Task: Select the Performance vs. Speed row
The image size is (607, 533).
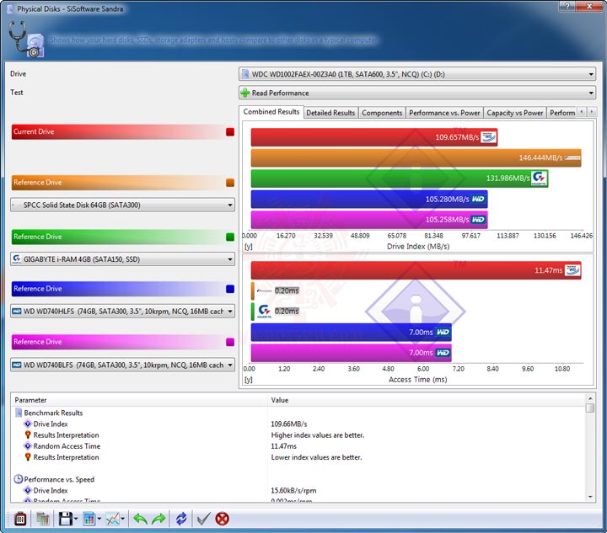Action: (298, 479)
